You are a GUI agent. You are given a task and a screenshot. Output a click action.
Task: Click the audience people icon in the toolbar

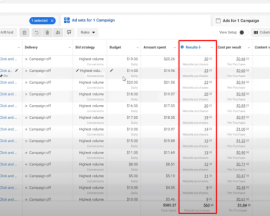coord(58,32)
